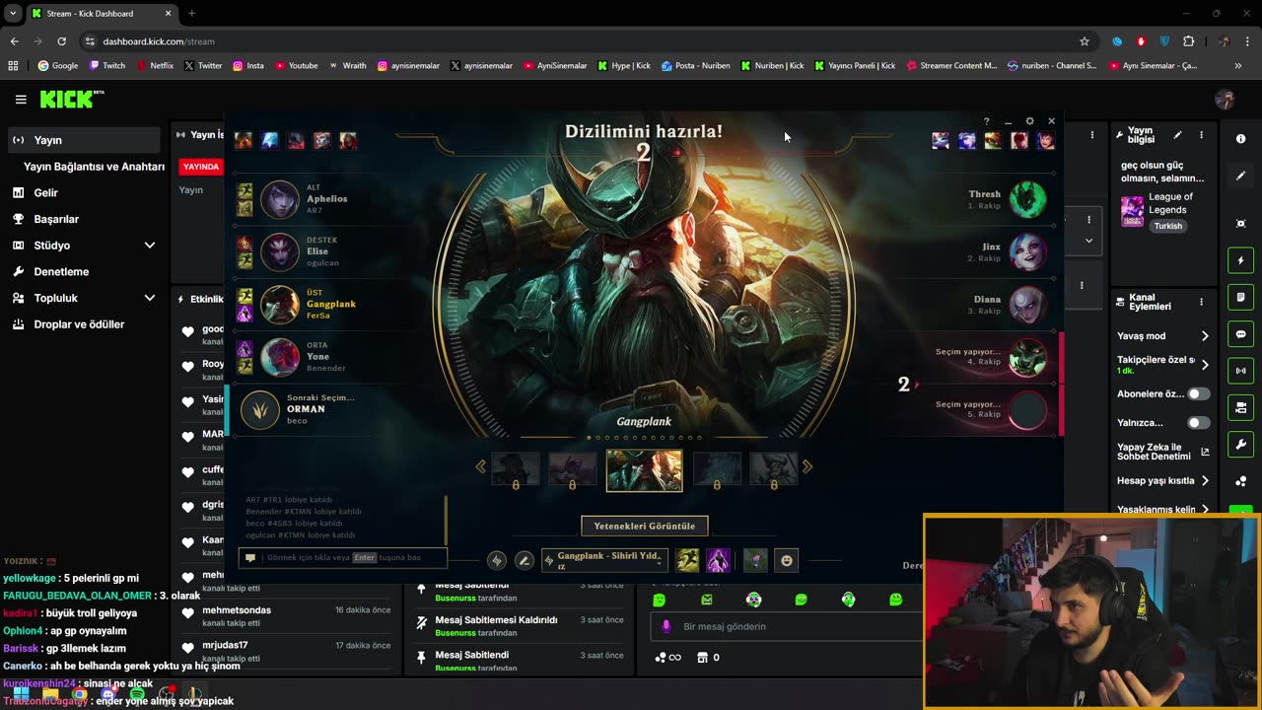Select the highlighted center Gangplank skin thumbnail
Screen dimensions: 1262x710
coord(644,470)
